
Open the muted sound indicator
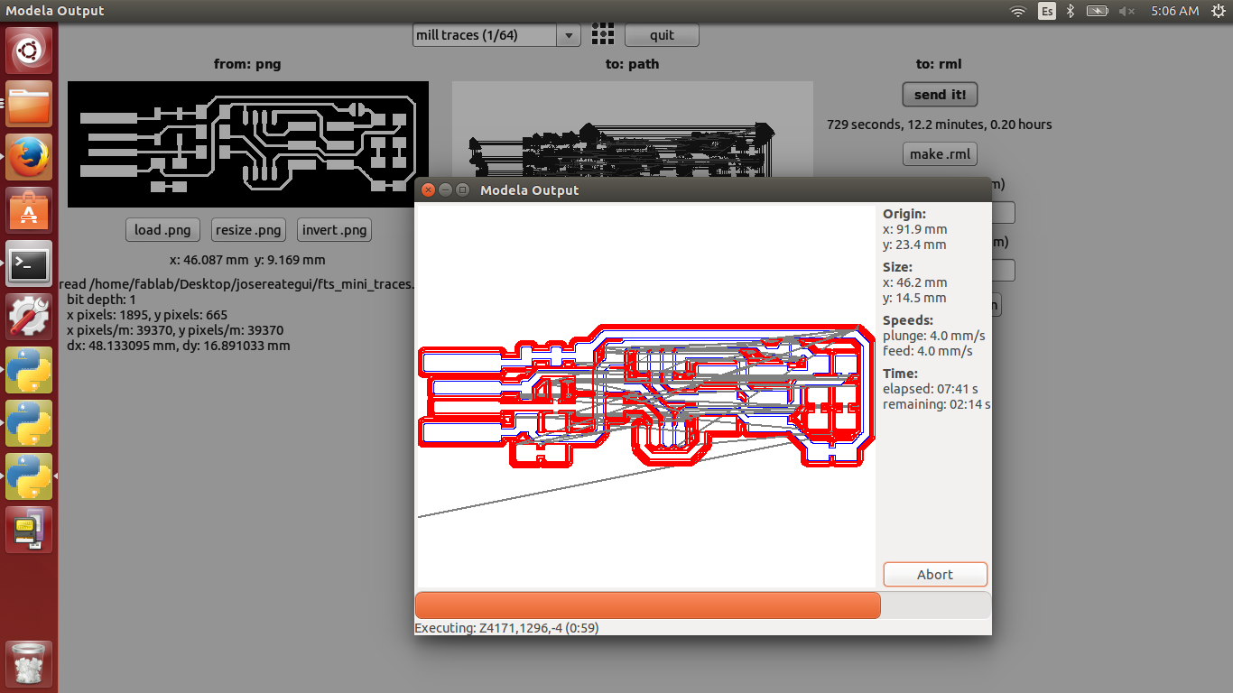pyautogui.click(x=1126, y=11)
